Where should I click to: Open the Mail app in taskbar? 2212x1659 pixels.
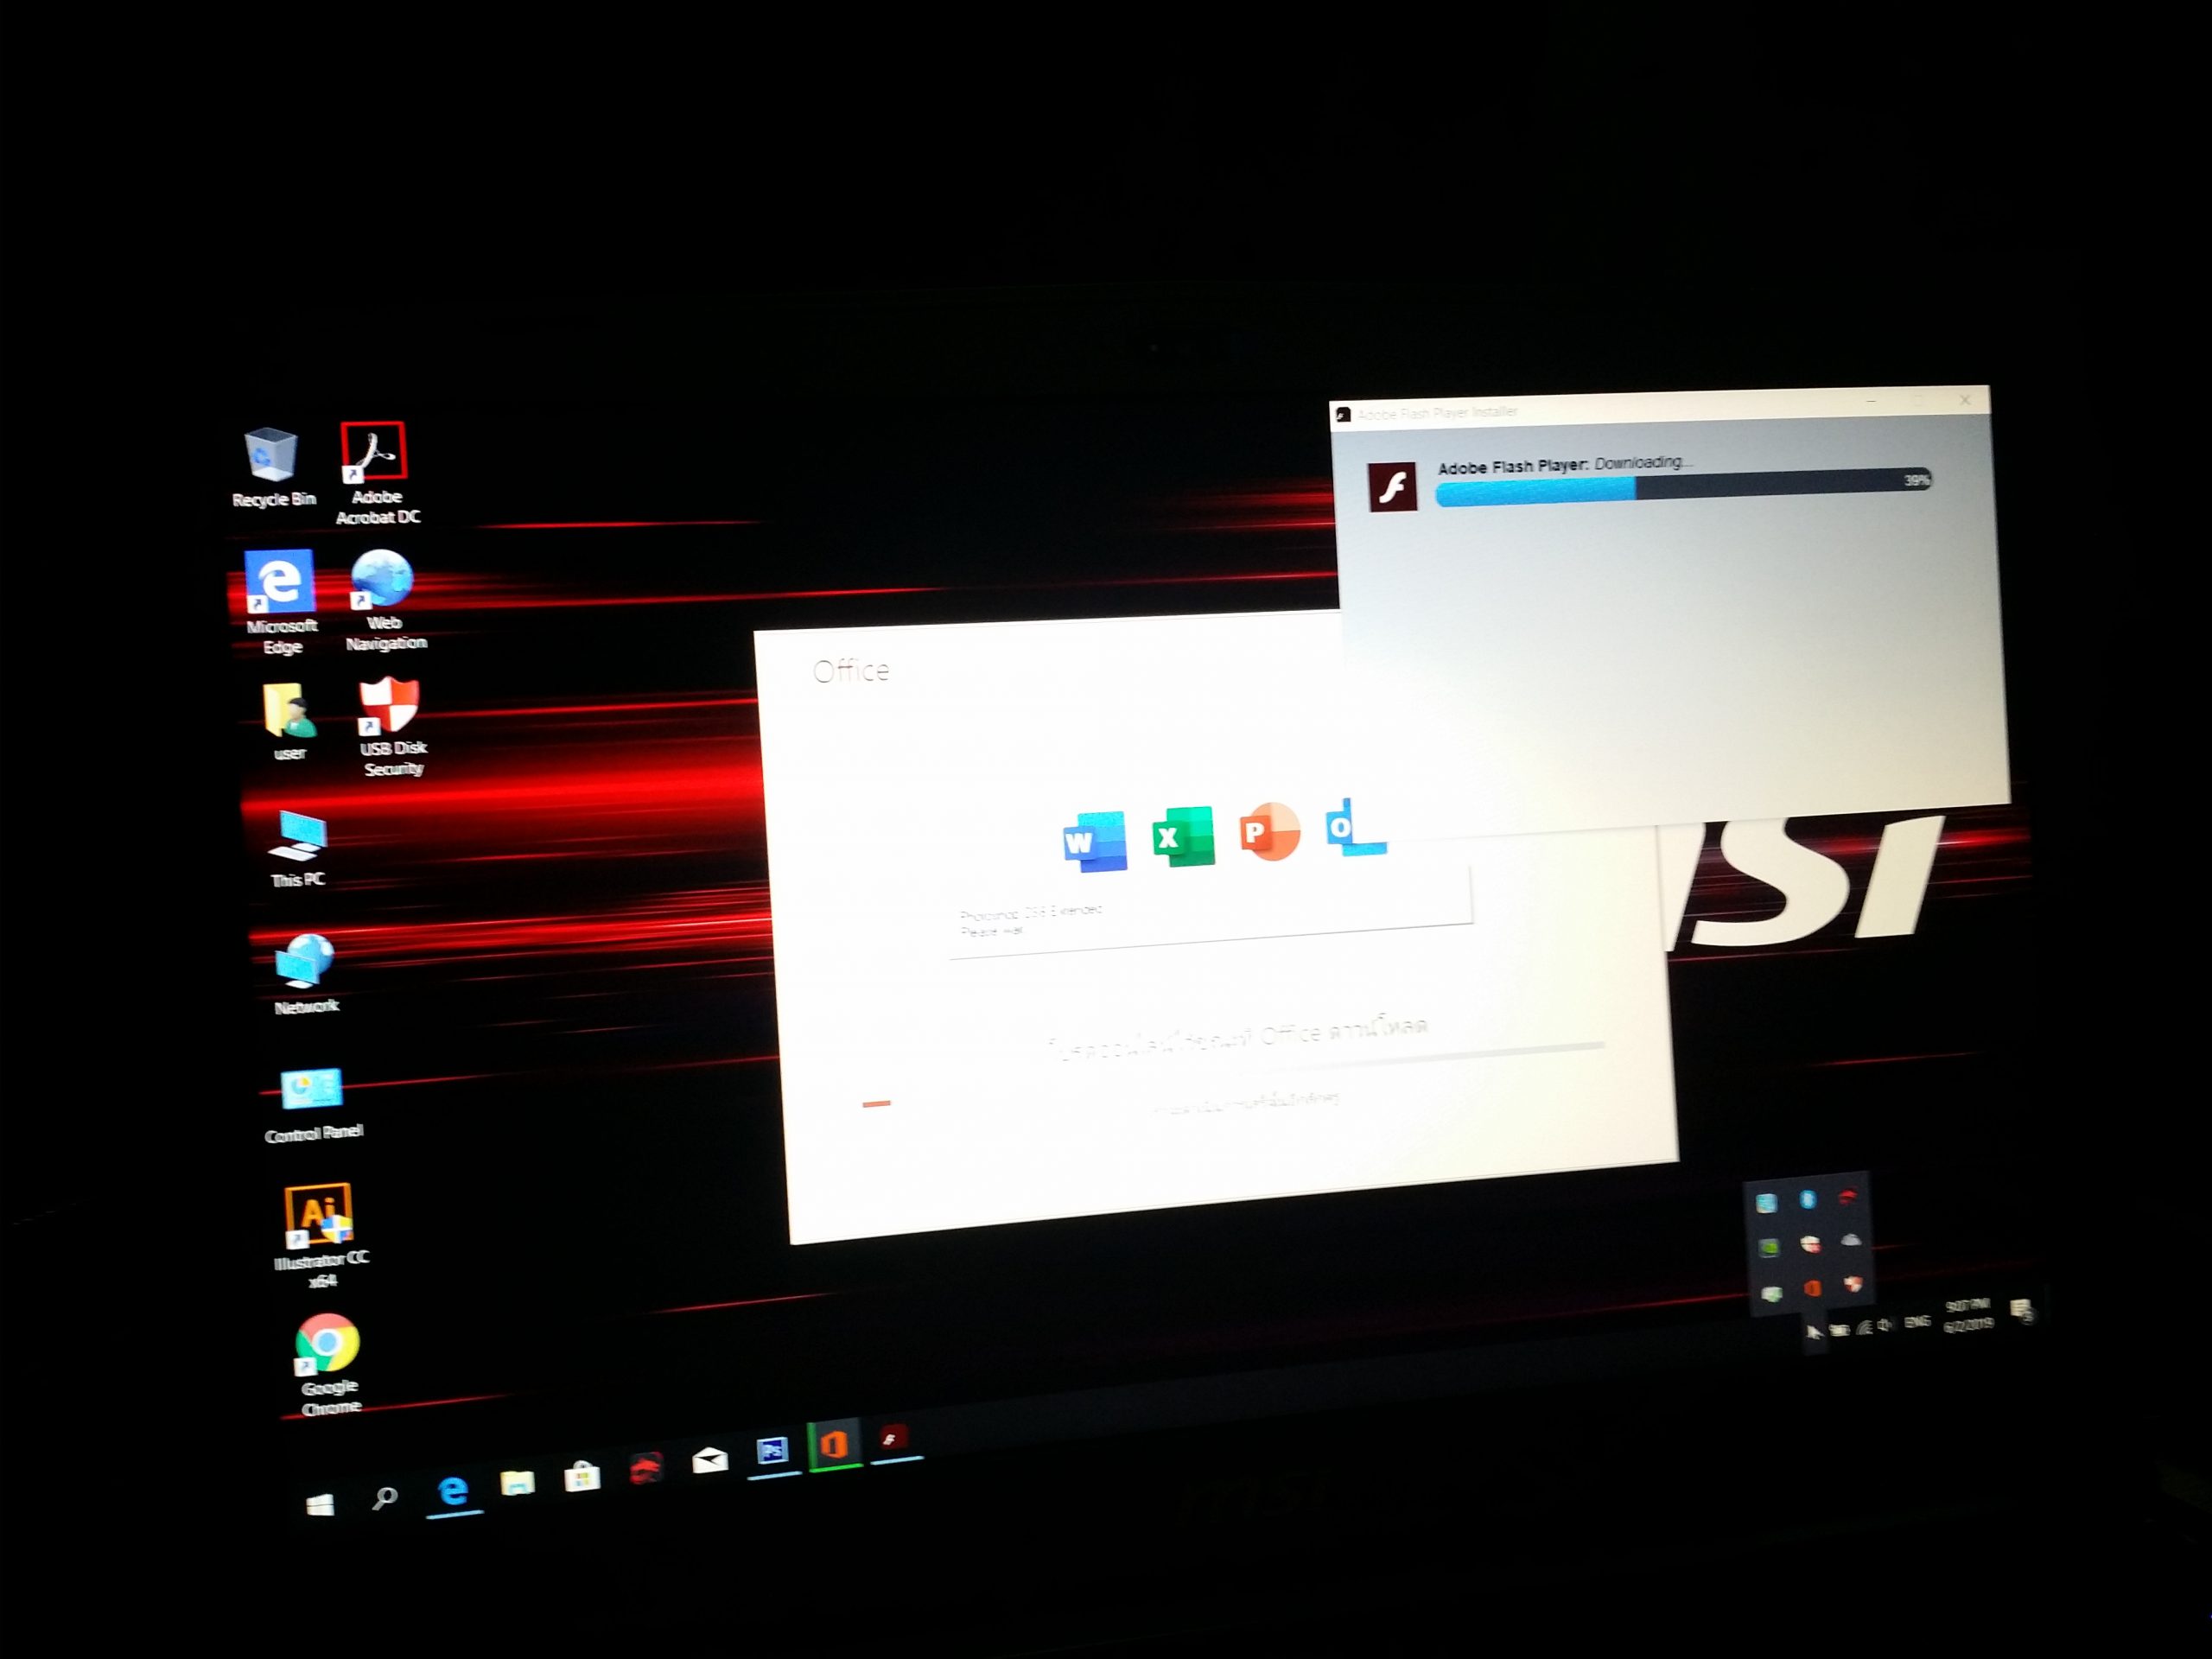[709, 1461]
